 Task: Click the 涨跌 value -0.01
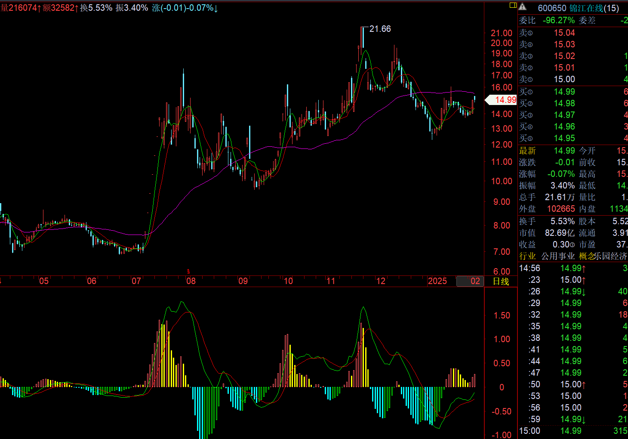point(565,162)
